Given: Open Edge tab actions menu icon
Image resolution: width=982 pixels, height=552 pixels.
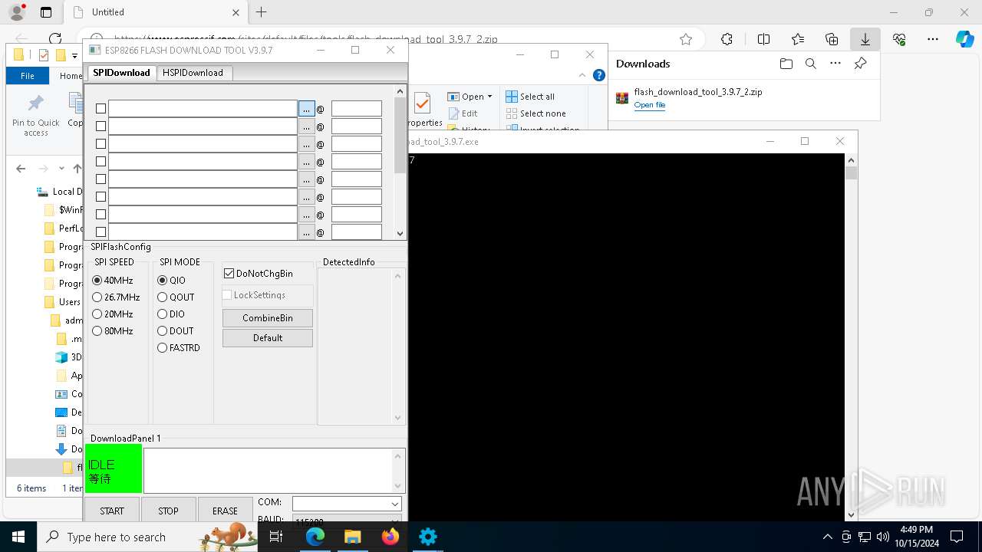Looking at the screenshot, I should point(46,12).
